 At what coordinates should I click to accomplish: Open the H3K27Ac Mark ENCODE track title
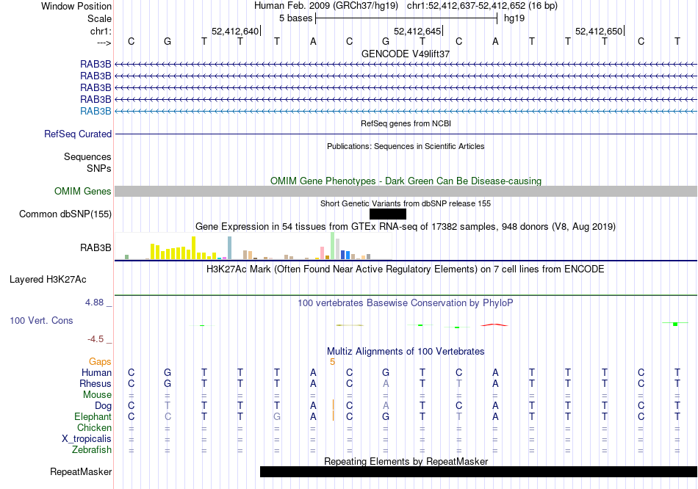click(x=406, y=269)
